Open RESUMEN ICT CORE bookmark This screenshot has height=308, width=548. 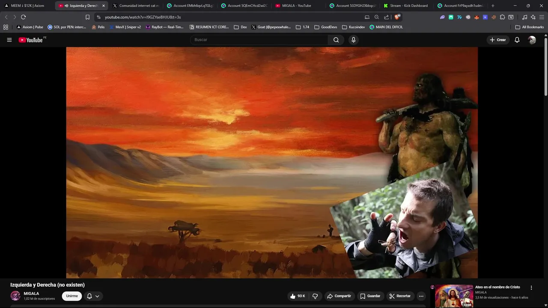209,27
